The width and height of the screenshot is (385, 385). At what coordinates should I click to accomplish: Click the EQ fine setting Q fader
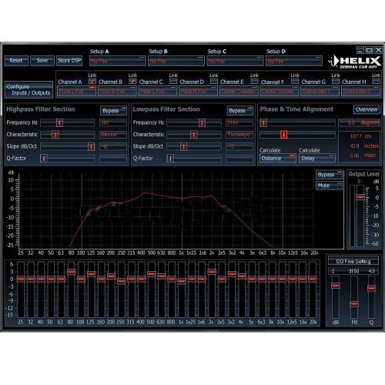click(x=371, y=288)
